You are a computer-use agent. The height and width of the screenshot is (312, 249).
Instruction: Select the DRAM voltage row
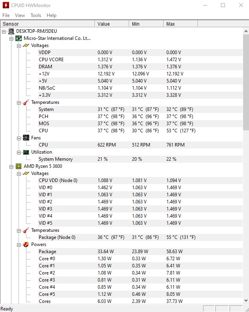(140, 67)
